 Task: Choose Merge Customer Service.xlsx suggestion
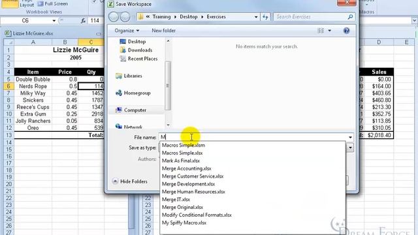coord(193,176)
